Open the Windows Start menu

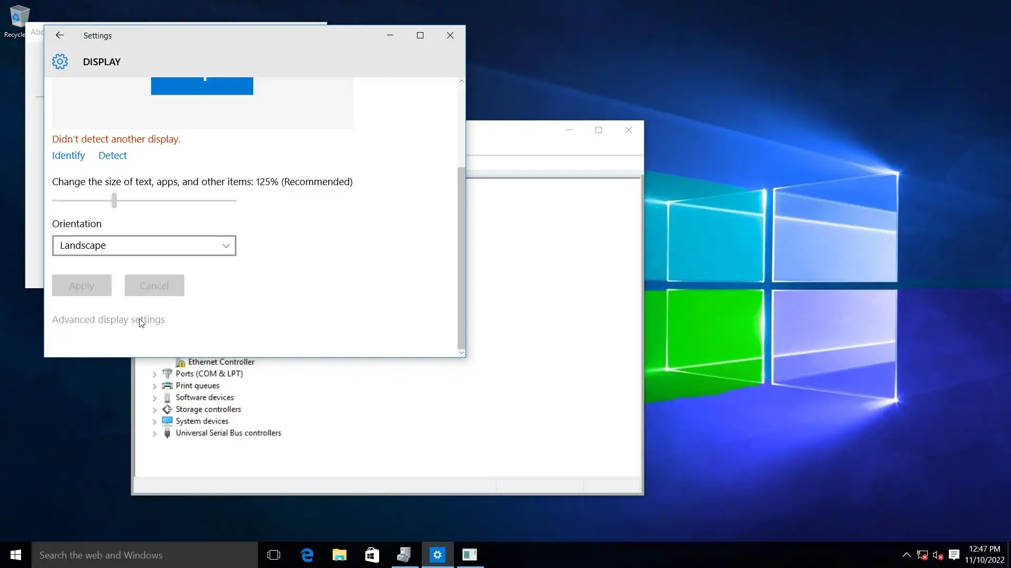point(16,555)
